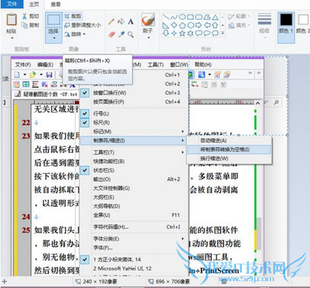
Task: Click the 全屏(U) menu entry
Action: (x=134, y=215)
